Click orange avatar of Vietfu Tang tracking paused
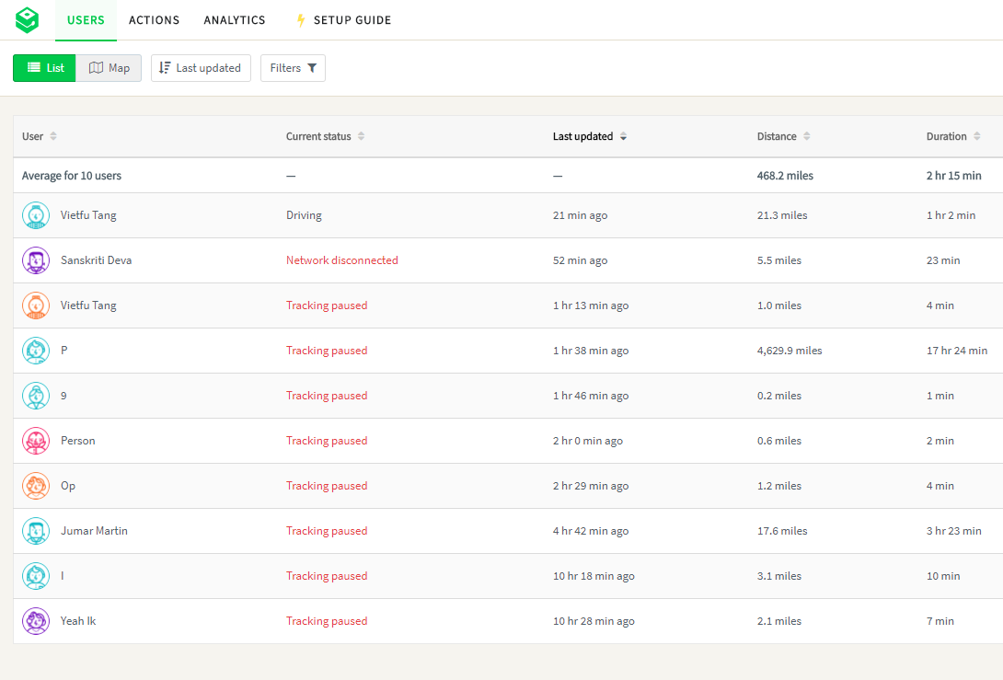The image size is (1003, 680). (36, 305)
